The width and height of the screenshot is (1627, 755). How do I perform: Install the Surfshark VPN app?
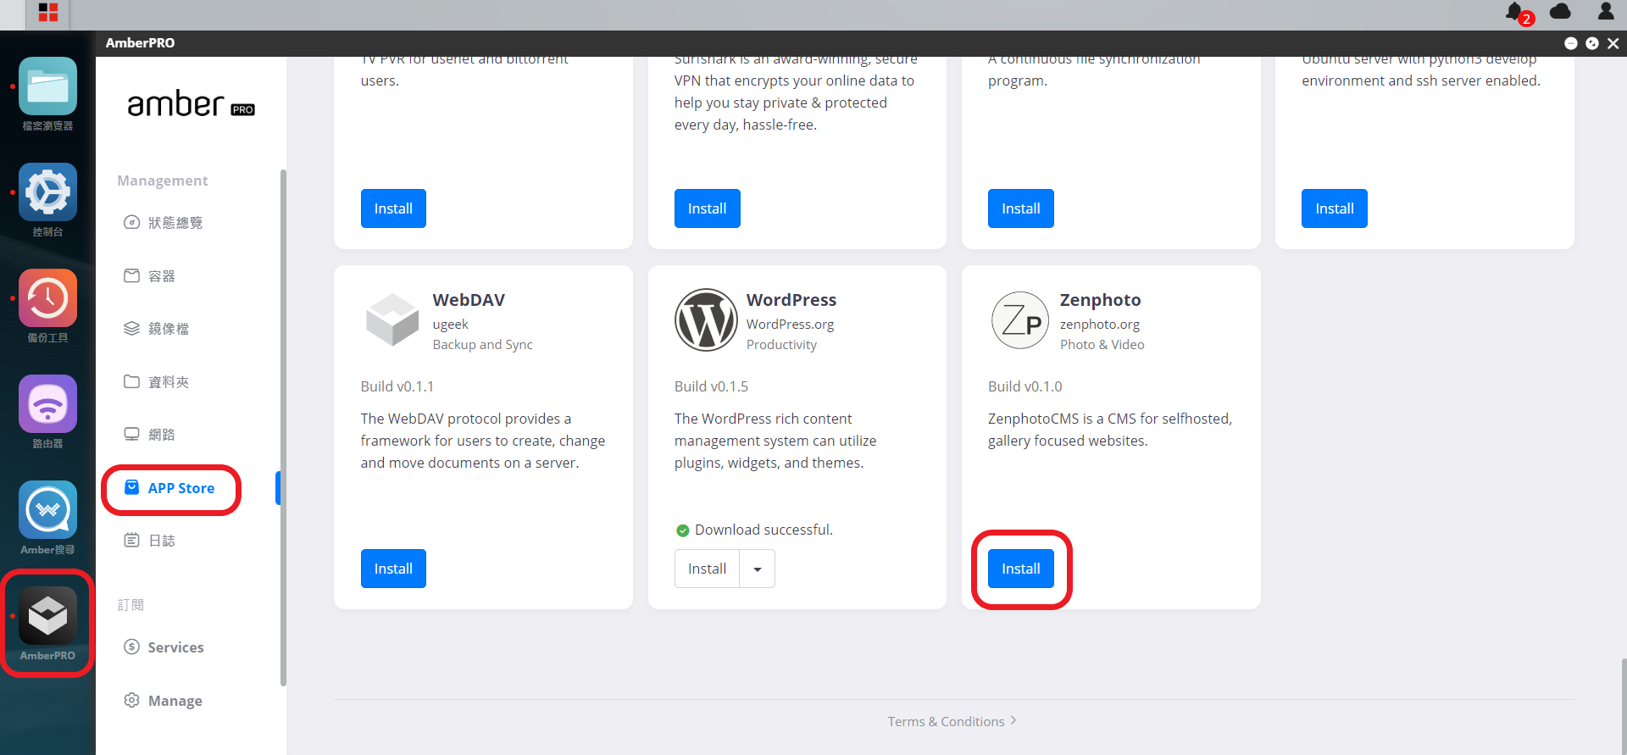pos(707,208)
